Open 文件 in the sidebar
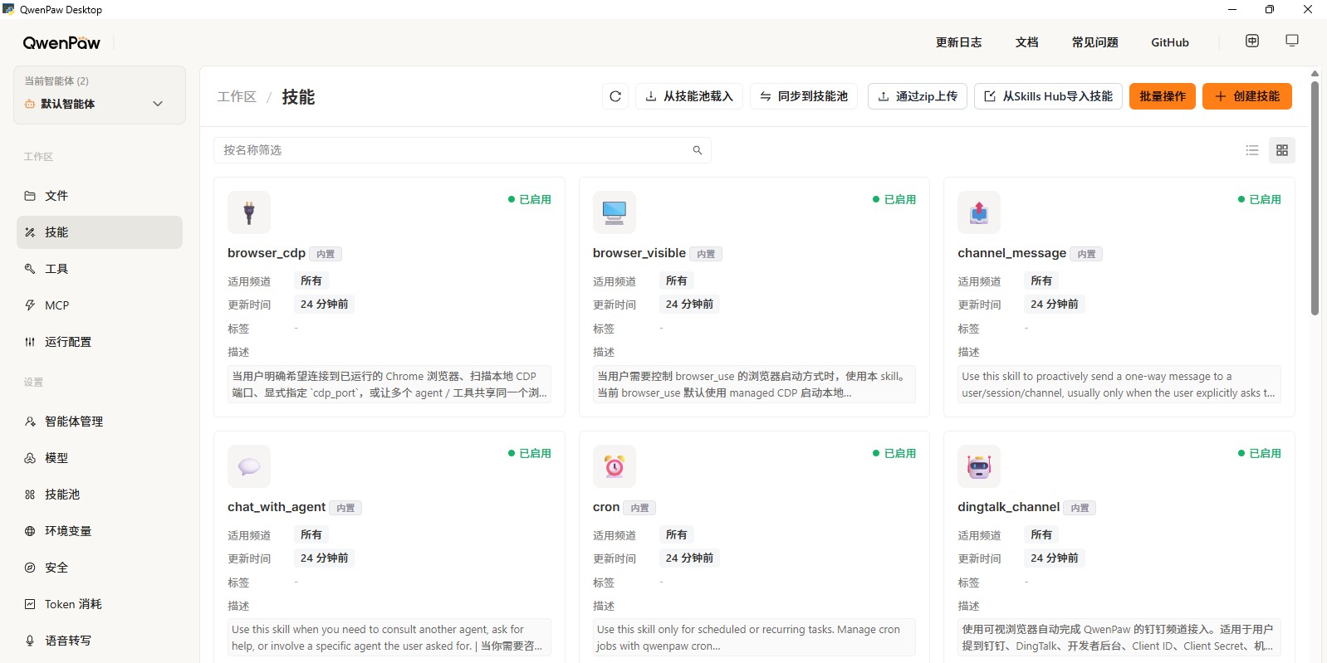This screenshot has width=1327, height=663. point(100,196)
